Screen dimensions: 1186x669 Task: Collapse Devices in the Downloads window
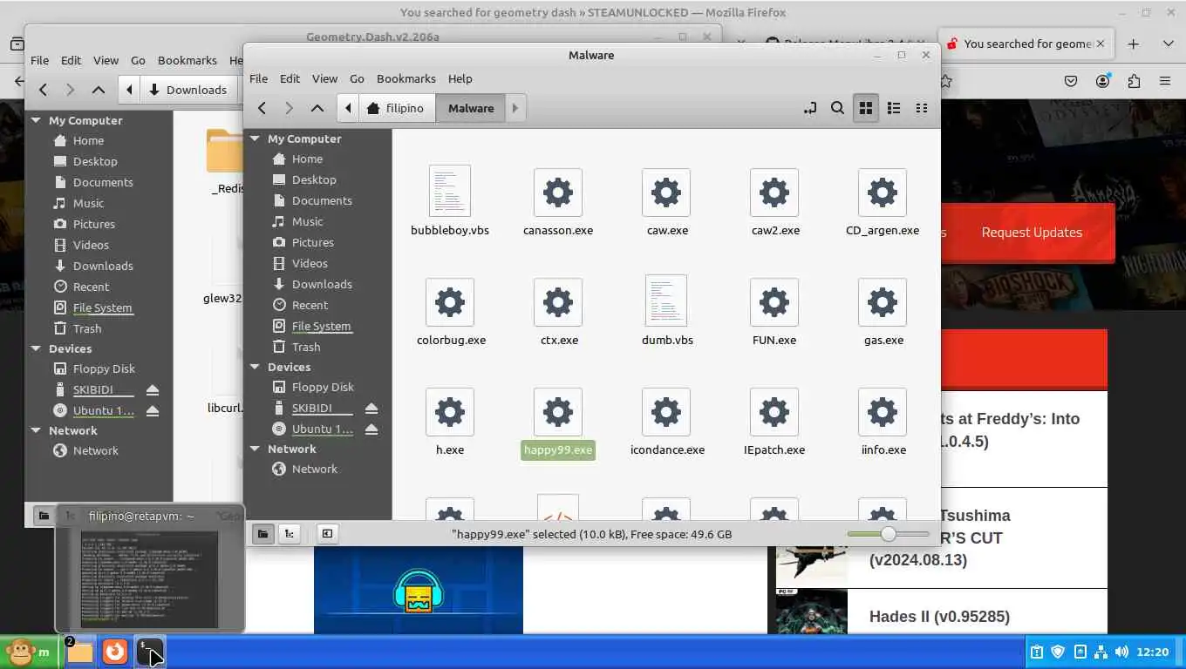(37, 348)
